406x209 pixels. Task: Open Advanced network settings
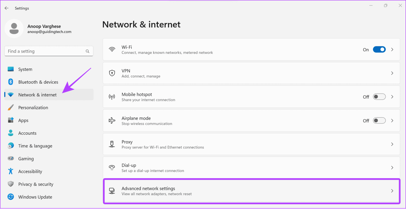point(251,191)
